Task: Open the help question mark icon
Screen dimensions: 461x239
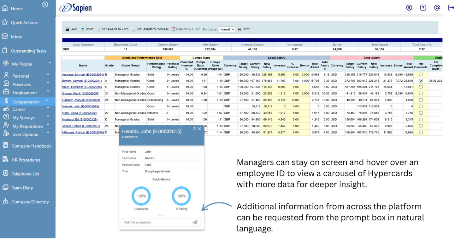Action: pos(423,8)
